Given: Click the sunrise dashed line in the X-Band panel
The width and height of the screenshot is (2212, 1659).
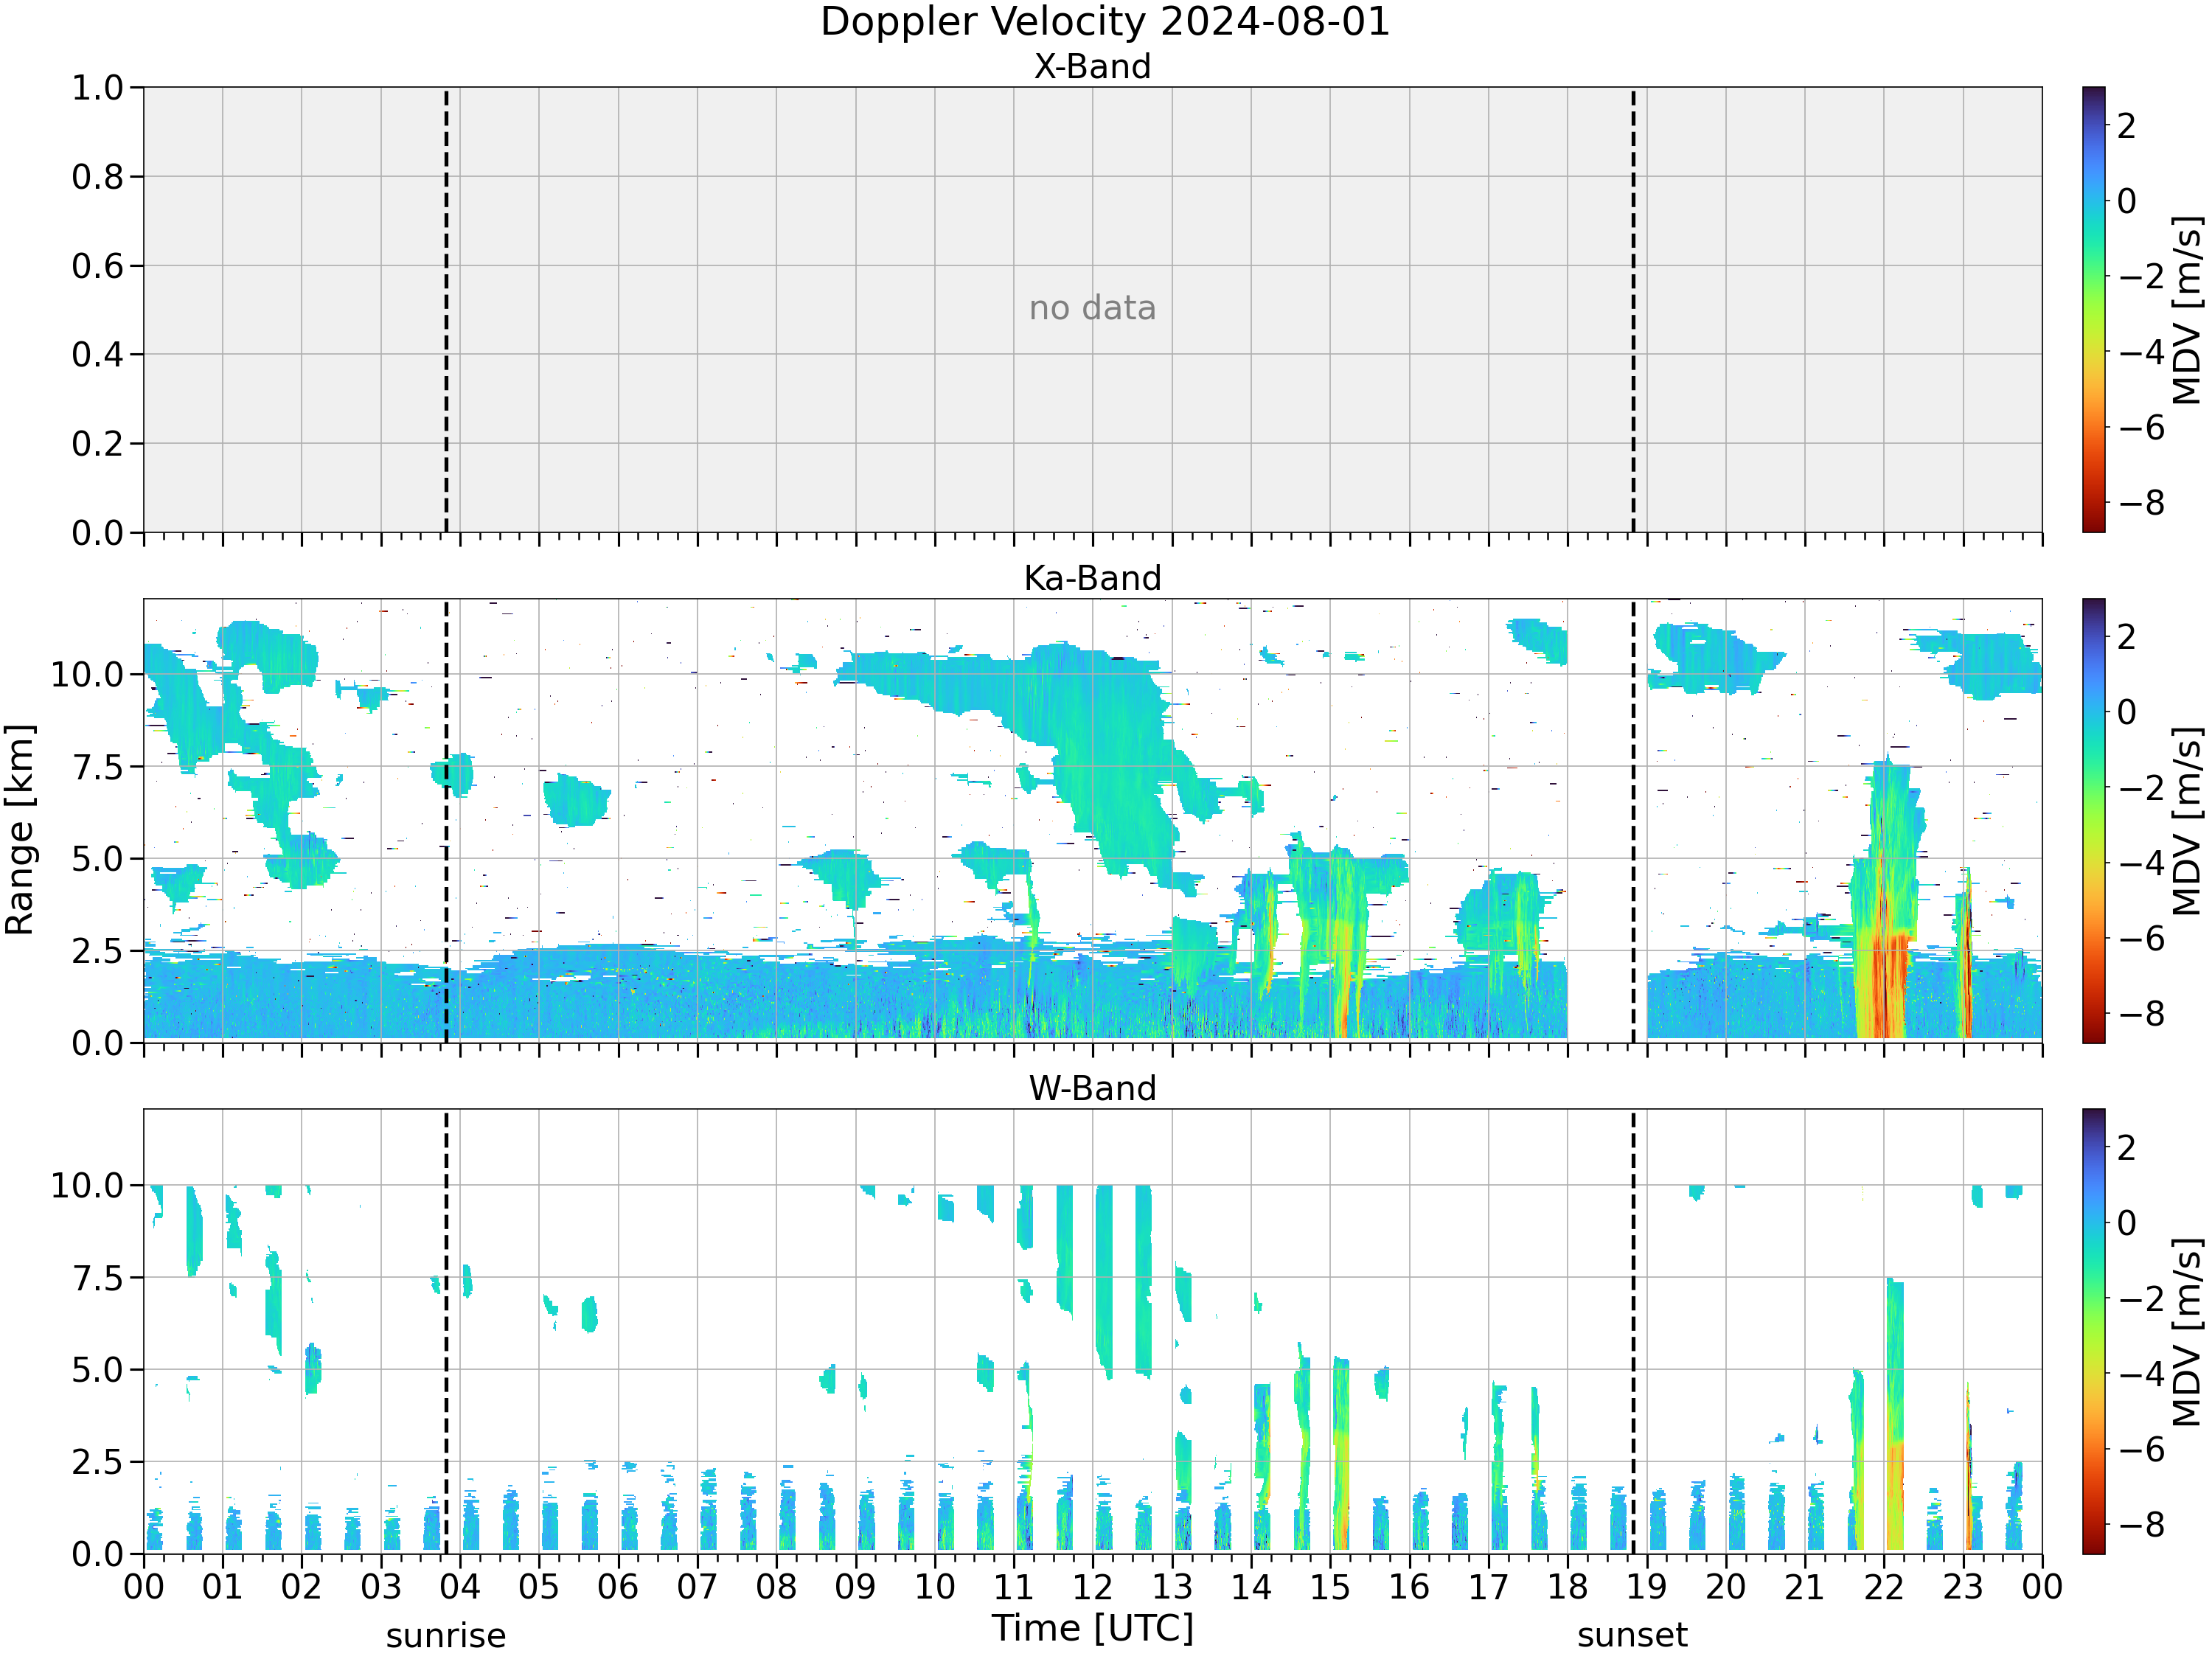Looking at the screenshot, I should (446, 309).
